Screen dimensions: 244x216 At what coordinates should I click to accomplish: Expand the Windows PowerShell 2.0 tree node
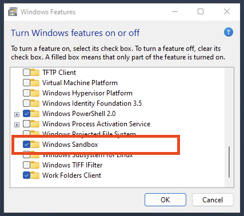(17, 114)
